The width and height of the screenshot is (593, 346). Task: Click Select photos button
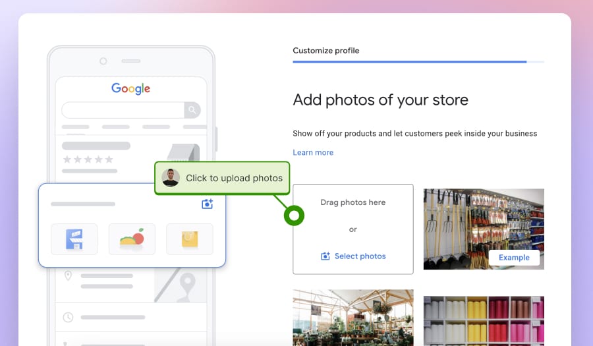pos(353,256)
